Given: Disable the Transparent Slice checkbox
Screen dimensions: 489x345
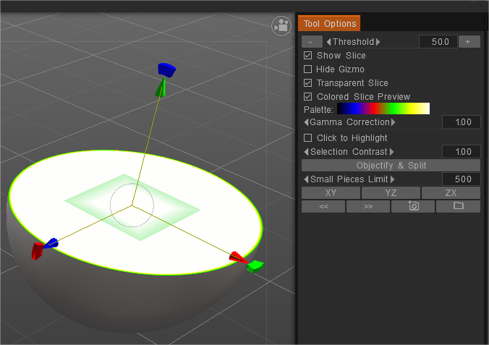Looking at the screenshot, I should (x=308, y=83).
